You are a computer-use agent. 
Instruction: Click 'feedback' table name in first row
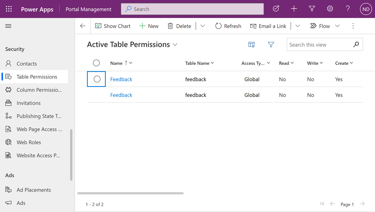tap(196, 79)
